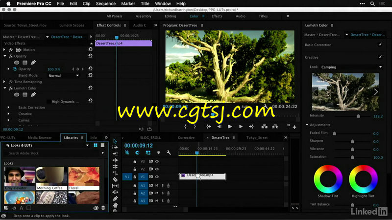Select the Hand tool
392x220 pixels.
click(x=115, y=205)
